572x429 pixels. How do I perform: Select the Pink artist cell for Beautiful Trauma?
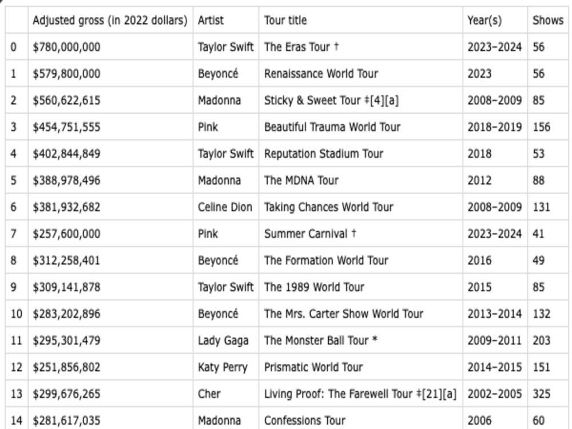pyautogui.click(x=226, y=126)
